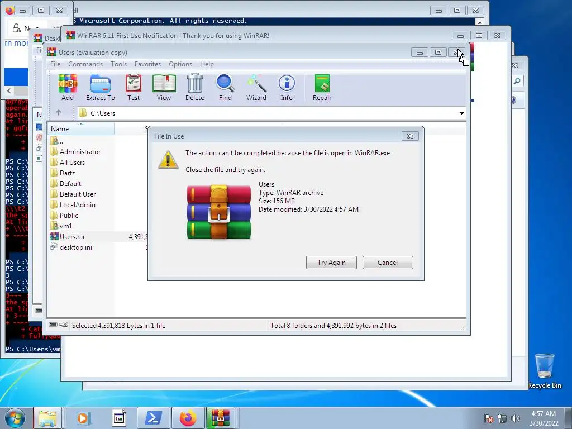Screen dimensions: 572x429
Task: Click the Delete trash can toolbar icon
Action: [194, 88]
